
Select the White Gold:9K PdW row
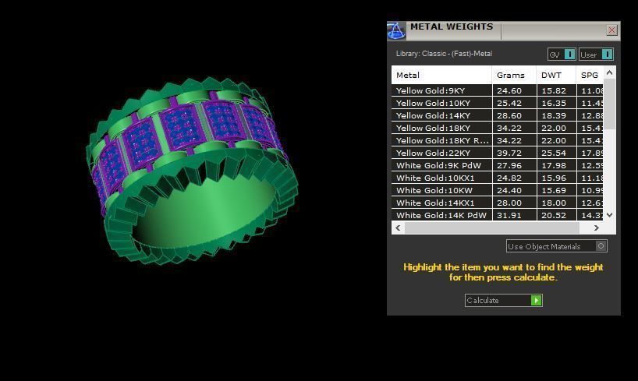pyautogui.click(x=497, y=165)
